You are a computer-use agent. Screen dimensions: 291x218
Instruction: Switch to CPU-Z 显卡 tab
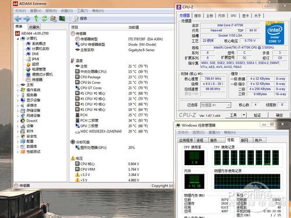[x=246, y=16]
